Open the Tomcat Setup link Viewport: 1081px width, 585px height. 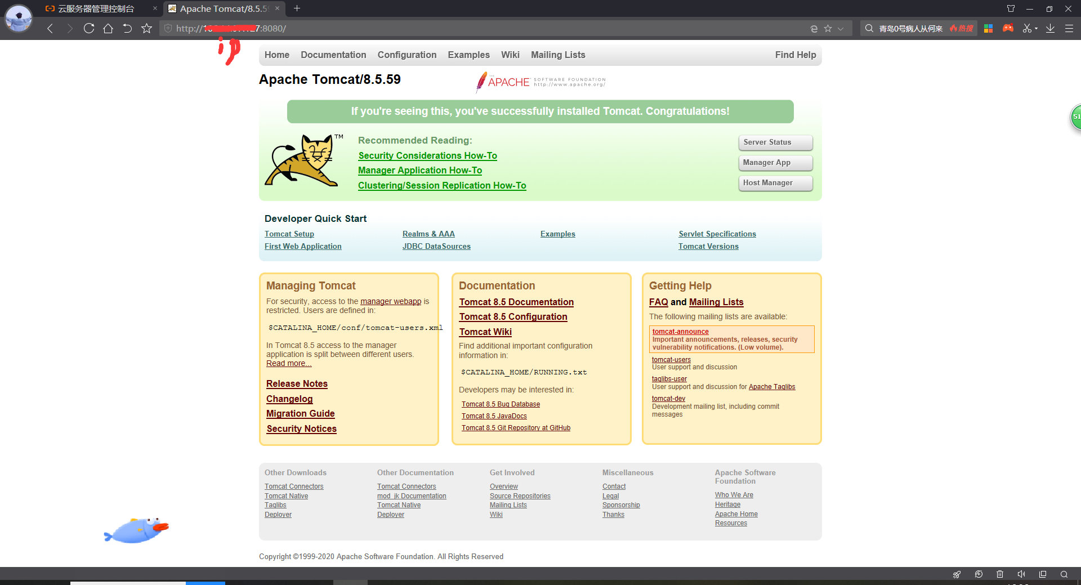pyautogui.click(x=289, y=234)
